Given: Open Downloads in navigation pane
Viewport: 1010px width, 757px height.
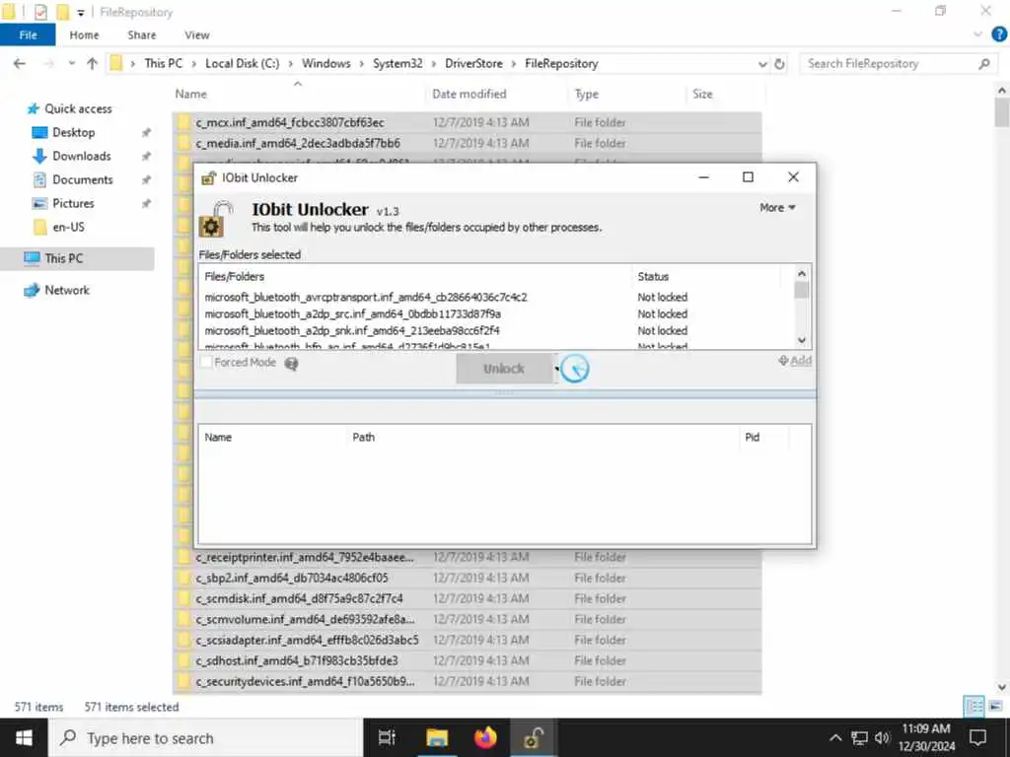Looking at the screenshot, I should pyautogui.click(x=81, y=156).
